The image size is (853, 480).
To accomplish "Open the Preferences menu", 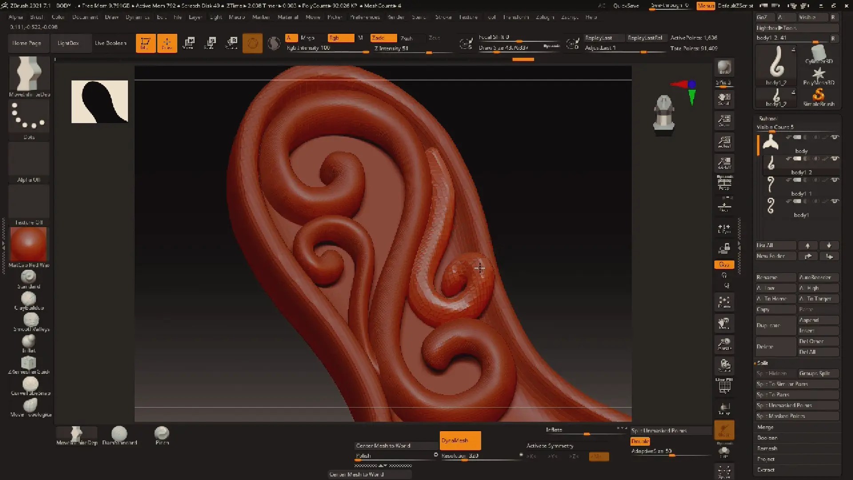I will click(364, 17).
